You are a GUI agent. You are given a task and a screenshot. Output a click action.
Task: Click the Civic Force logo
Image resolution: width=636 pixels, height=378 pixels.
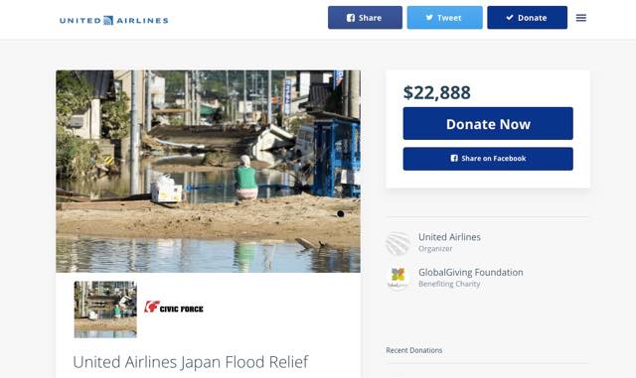(174, 308)
